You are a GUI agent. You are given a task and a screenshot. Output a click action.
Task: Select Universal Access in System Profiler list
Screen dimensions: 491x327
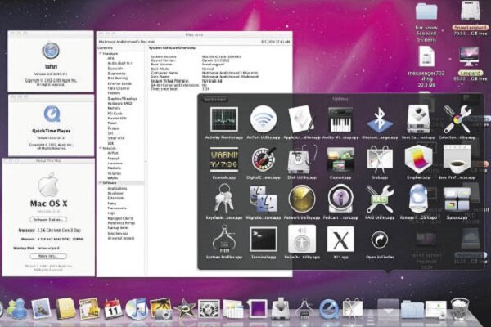coord(121,238)
